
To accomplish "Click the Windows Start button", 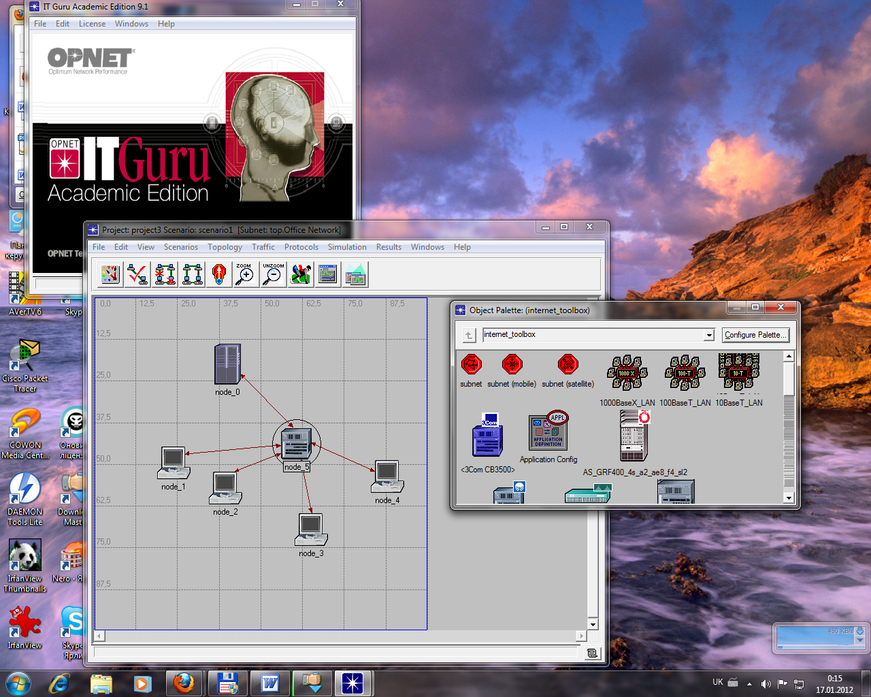I will pyautogui.click(x=18, y=683).
